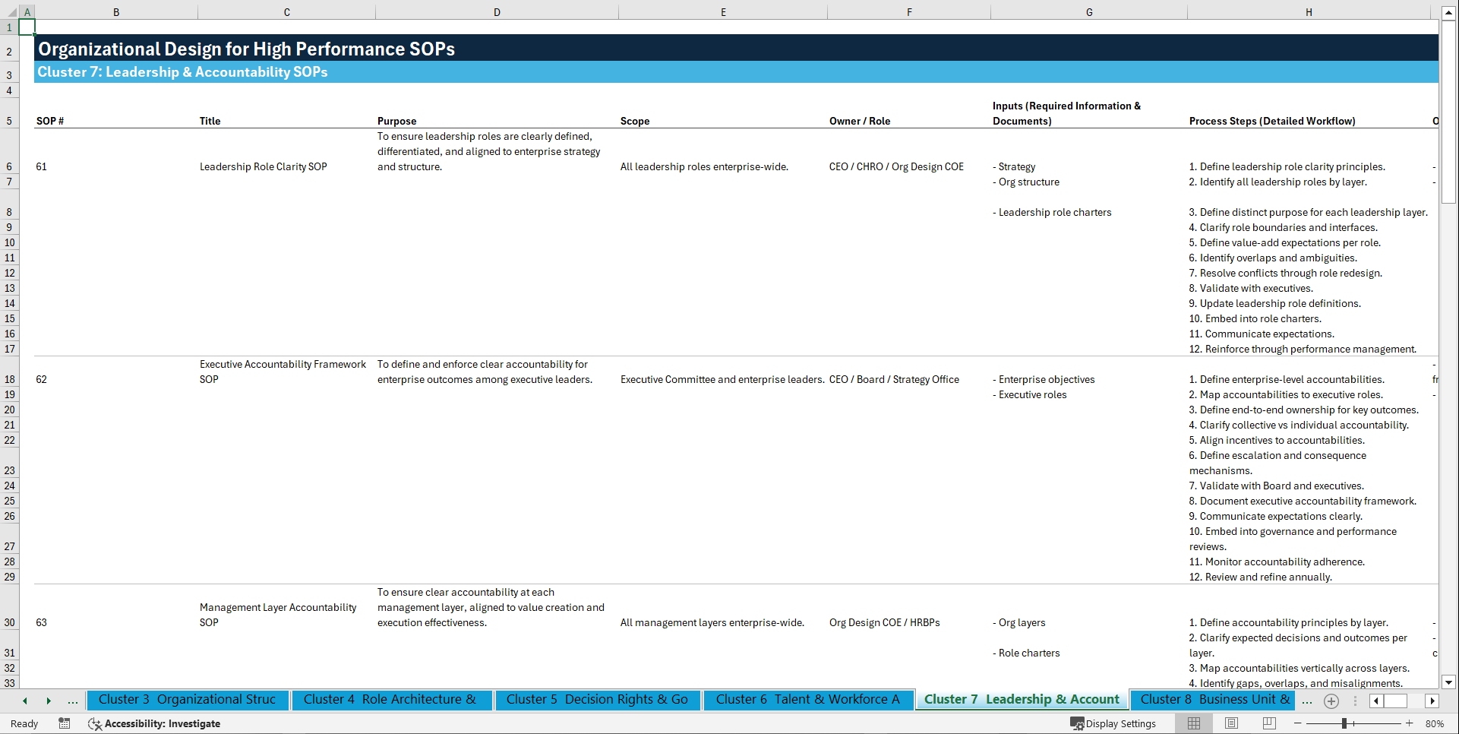Switch to the Cluster 5 Decision Rights tab
The width and height of the screenshot is (1459, 734).
(598, 700)
